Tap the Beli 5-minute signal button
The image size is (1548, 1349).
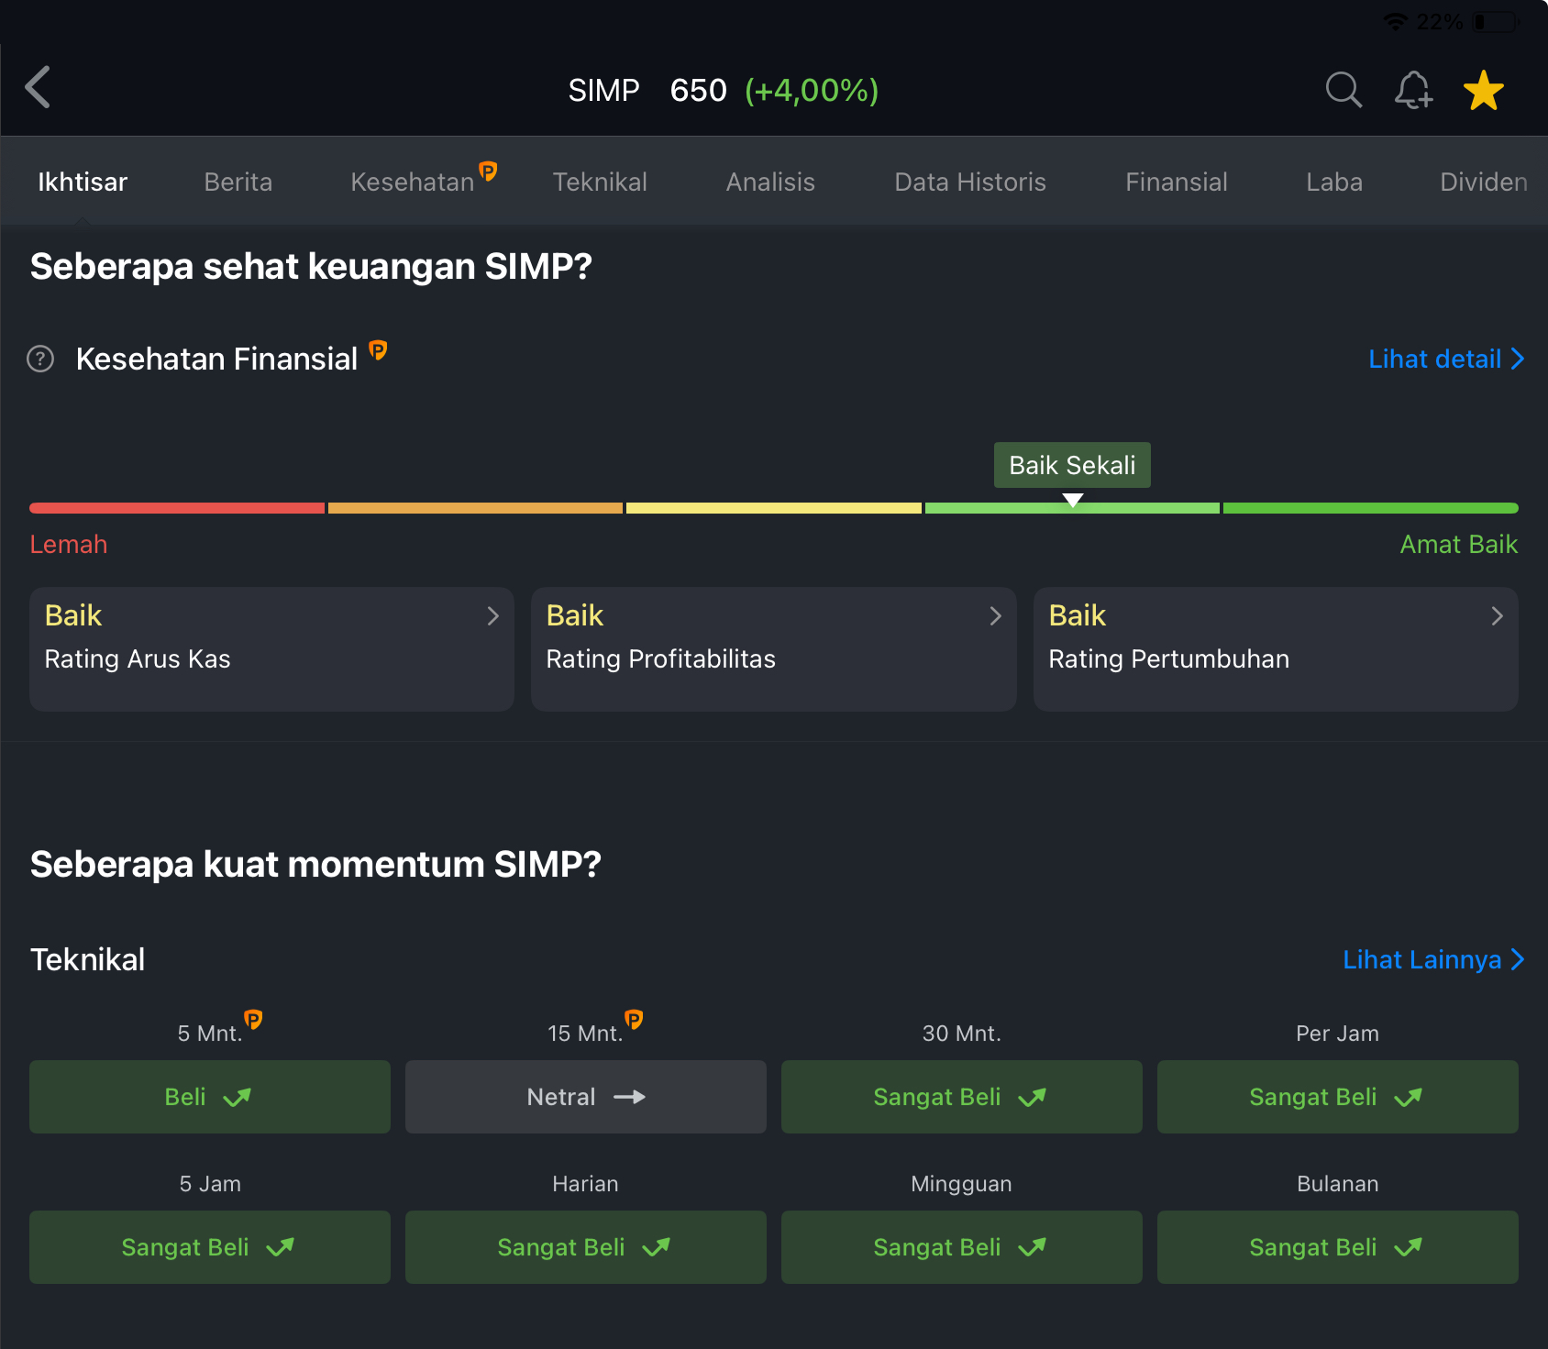[x=209, y=1097]
